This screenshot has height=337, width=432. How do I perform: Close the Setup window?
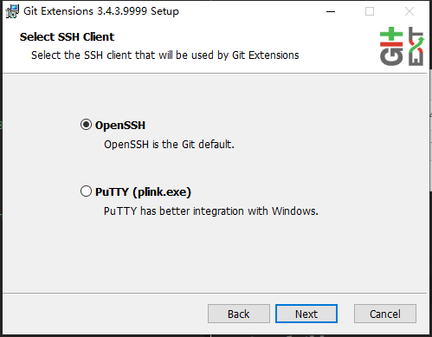pos(409,11)
